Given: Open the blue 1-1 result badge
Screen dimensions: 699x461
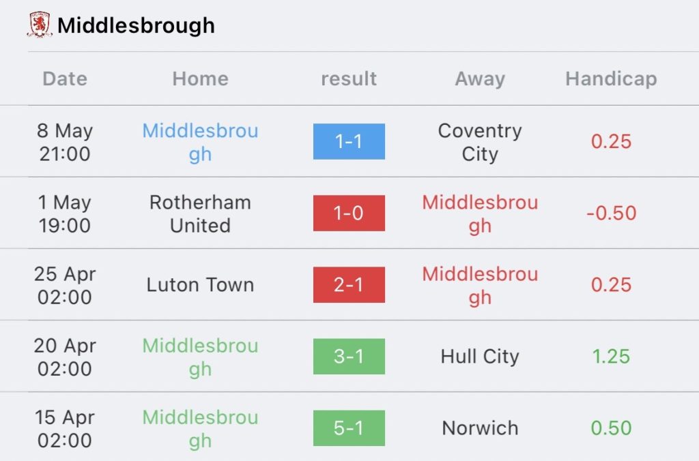Looking at the screenshot, I should tap(349, 142).
